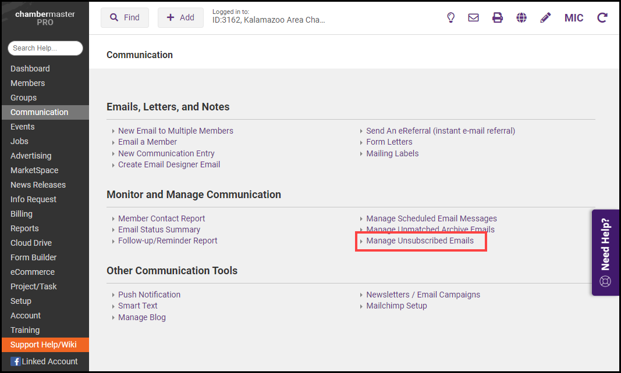
Task: Open the envelope mail icon
Action: (474, 17)
